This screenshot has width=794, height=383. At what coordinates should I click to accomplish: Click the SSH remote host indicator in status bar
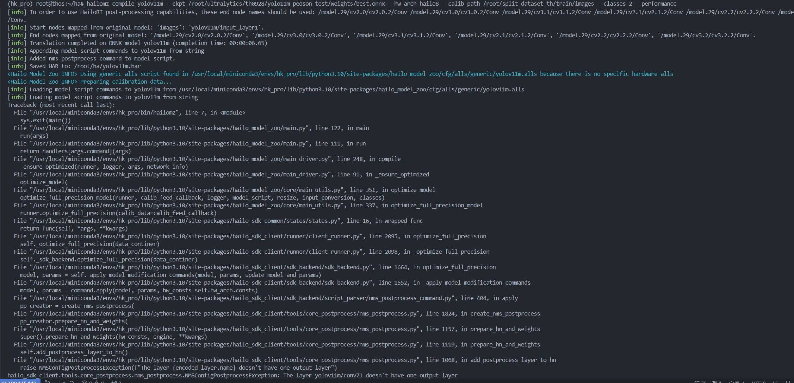click(20, 382)
